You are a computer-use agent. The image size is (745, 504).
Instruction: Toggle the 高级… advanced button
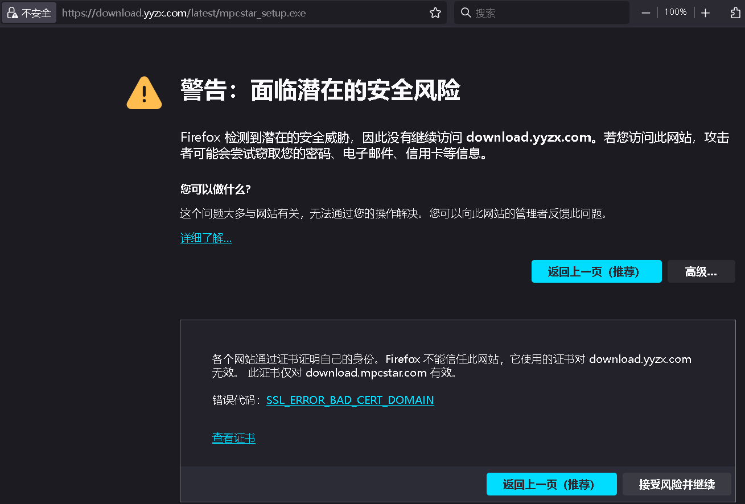[701, 271]
